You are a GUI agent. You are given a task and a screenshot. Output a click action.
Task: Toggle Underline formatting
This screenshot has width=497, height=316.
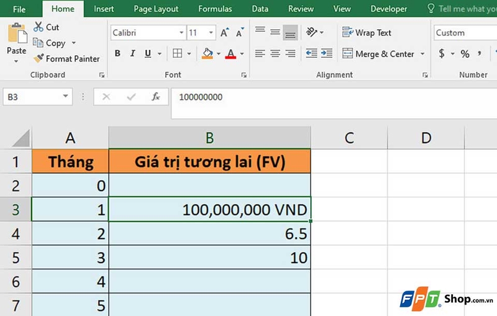pyautogui.click(x=148, y=53)
